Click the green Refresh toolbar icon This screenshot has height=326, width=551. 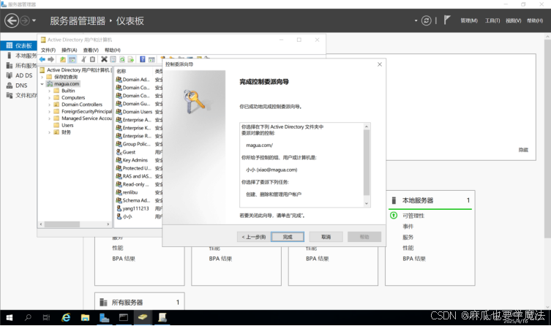click(122, 59)
